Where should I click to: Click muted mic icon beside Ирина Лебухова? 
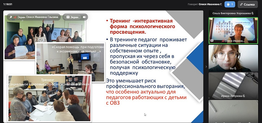[244, 96]
